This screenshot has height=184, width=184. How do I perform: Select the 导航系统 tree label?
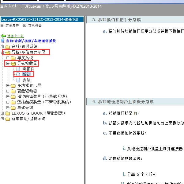pos(25,58)
